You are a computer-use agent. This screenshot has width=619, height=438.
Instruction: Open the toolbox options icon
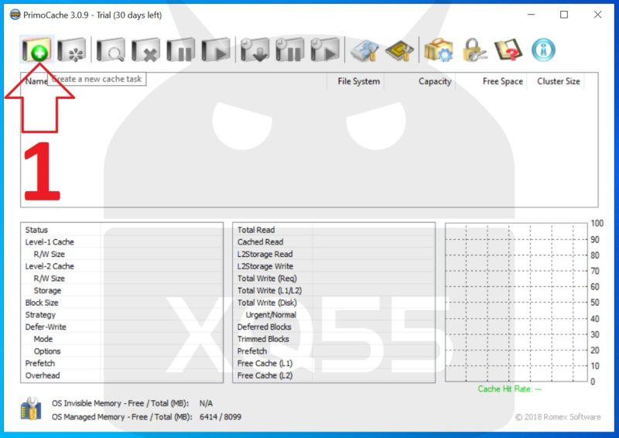[x=438, y=51]
